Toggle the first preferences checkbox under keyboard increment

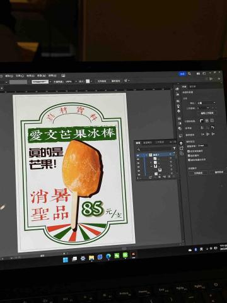click(189, 151)
